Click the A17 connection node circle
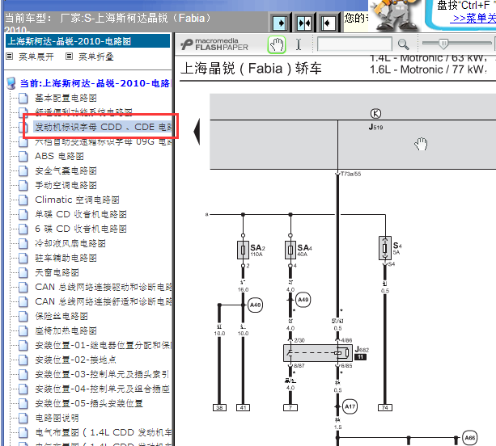496x446 pixels. [350, 406]
